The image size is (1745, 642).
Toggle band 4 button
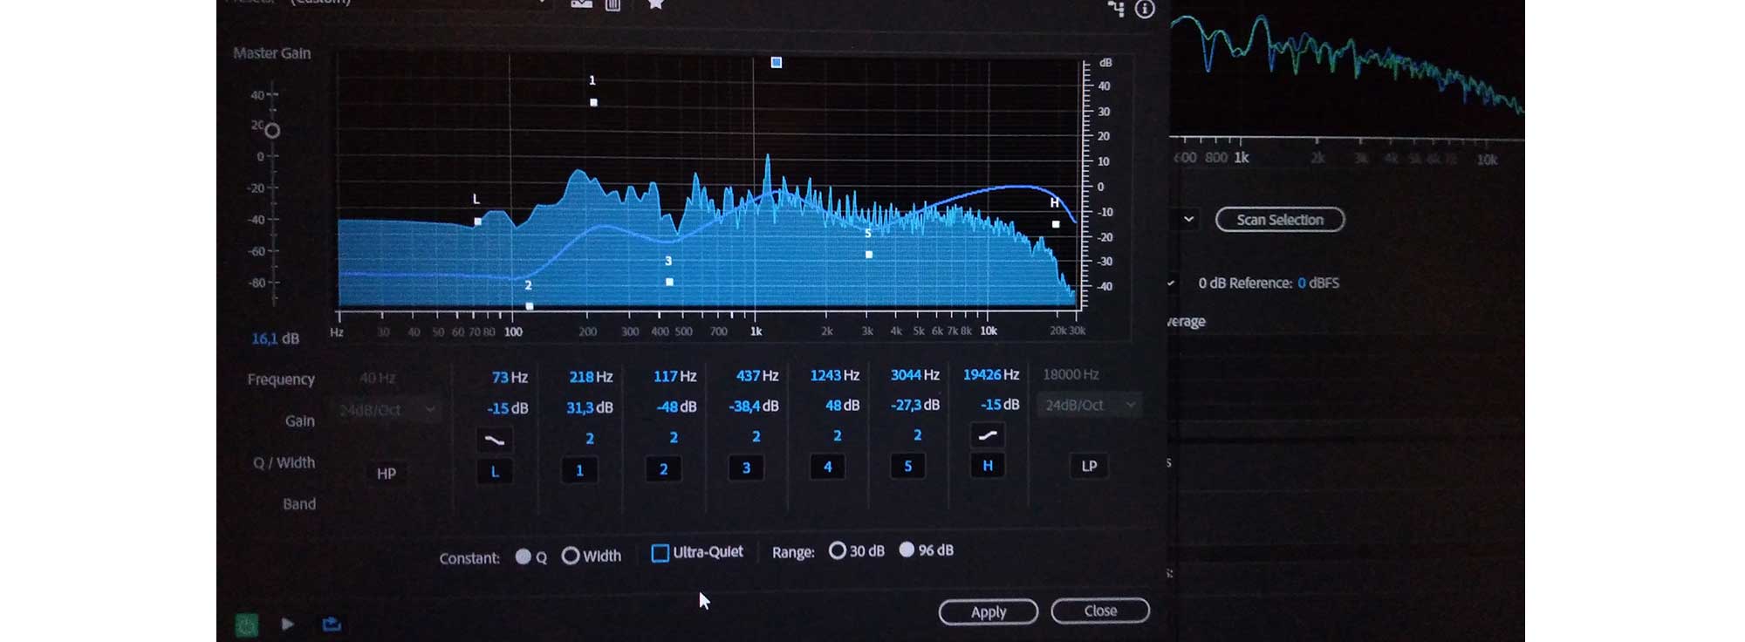tap(827, 467)
